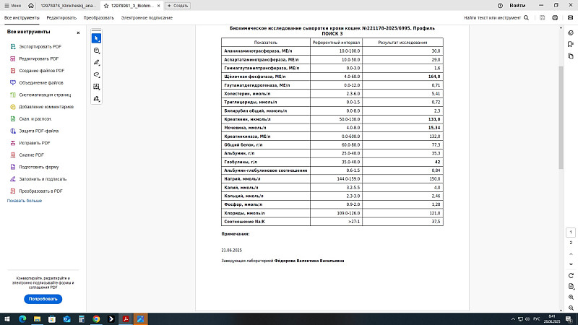
Task: Click the Попробовать button
Action: [x=43, y=299]
